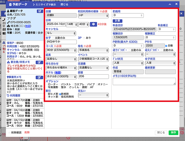Click the 日時 date field 2025-04-16
Screen dimensions: 185x141
[55, 24]
